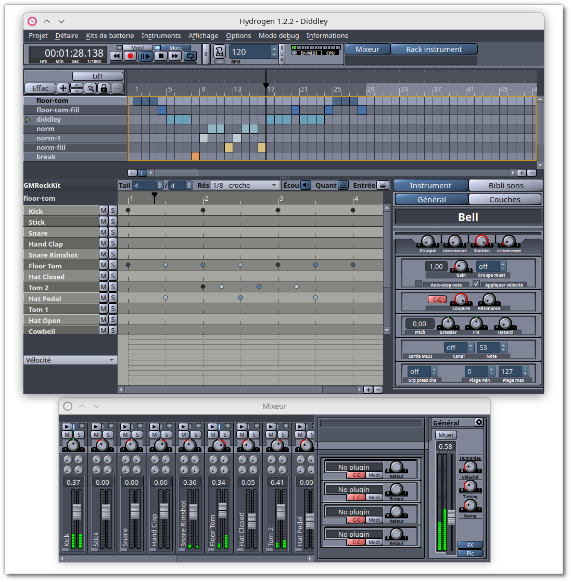
Task: Click the Bell instrument name field
Action: (468, 217)
